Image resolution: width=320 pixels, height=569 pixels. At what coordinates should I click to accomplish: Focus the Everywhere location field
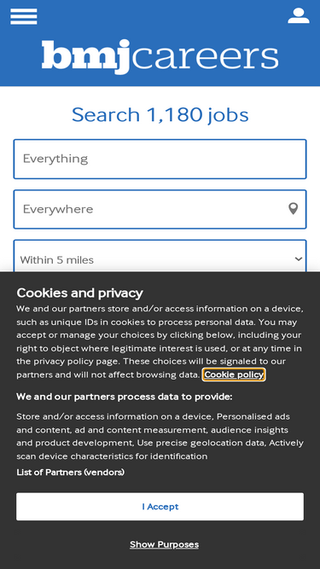160,209
